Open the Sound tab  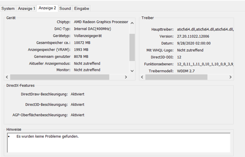[x=65, y=8]
